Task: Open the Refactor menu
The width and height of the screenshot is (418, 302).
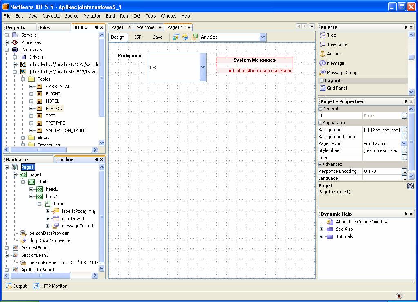Action: 92,16
